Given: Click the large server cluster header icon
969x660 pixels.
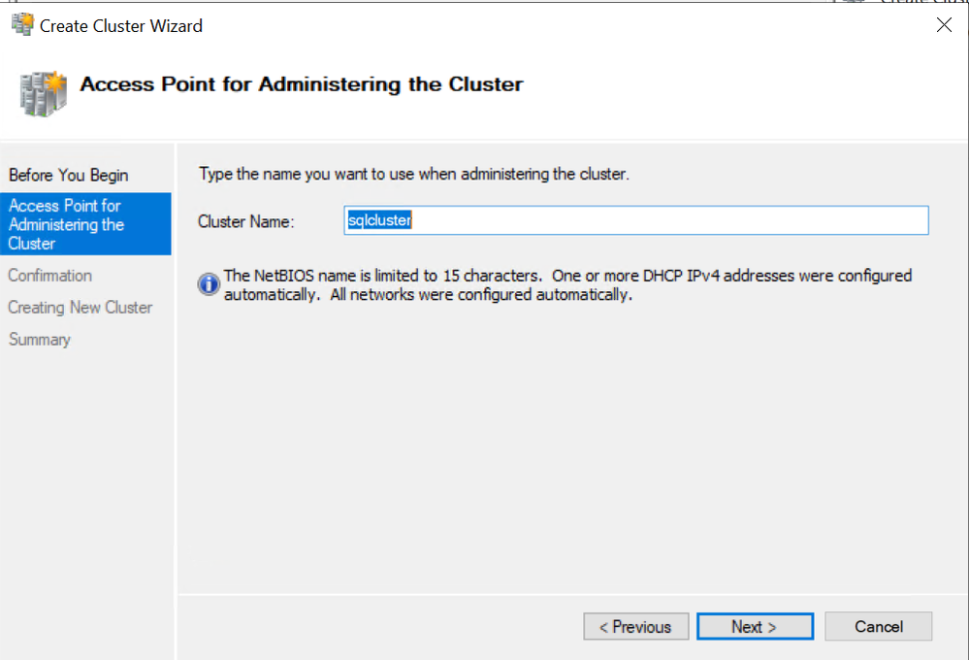Looking at the screenshot, I should coord(43,93).
